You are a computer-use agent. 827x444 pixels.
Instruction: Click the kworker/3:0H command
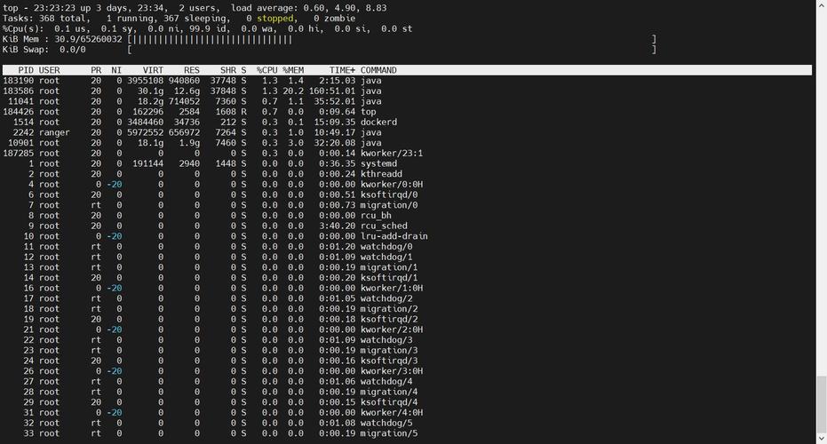392,371
